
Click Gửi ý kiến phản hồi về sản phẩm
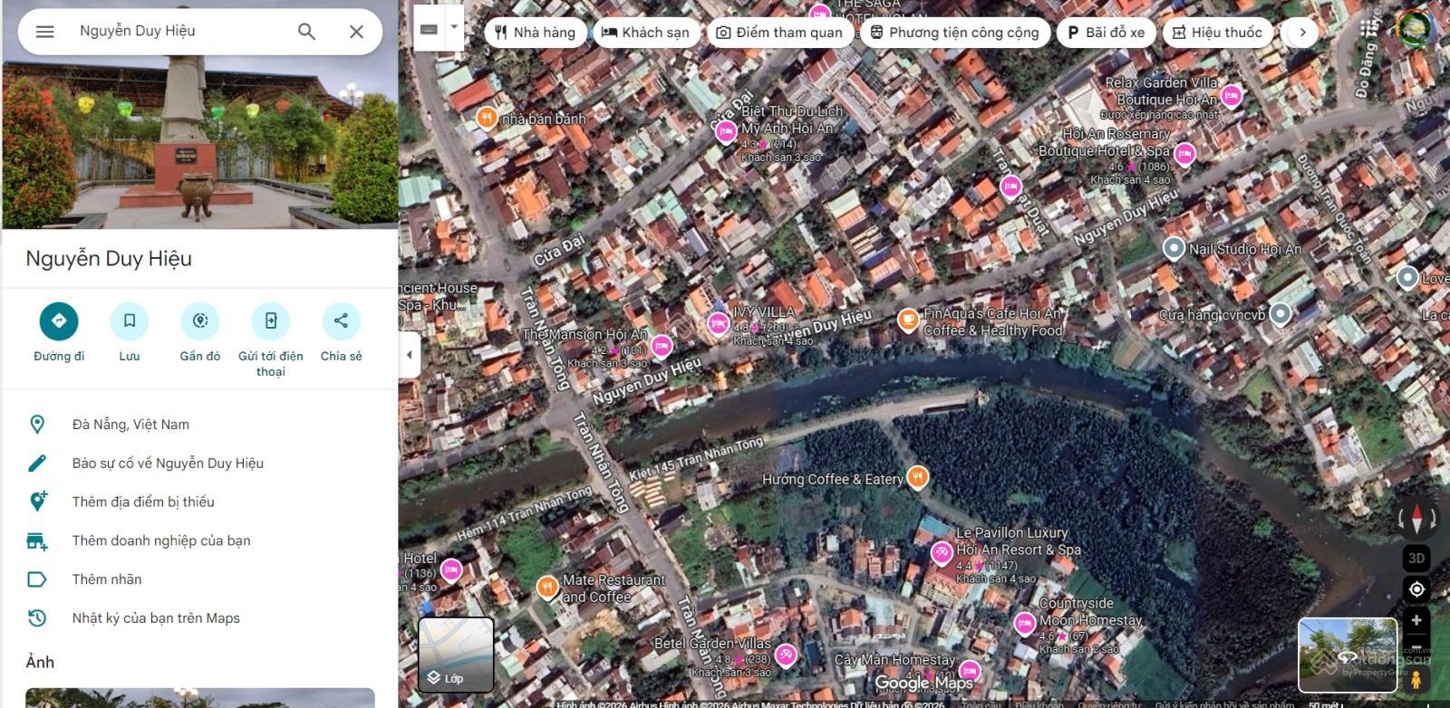(1224, 703)
